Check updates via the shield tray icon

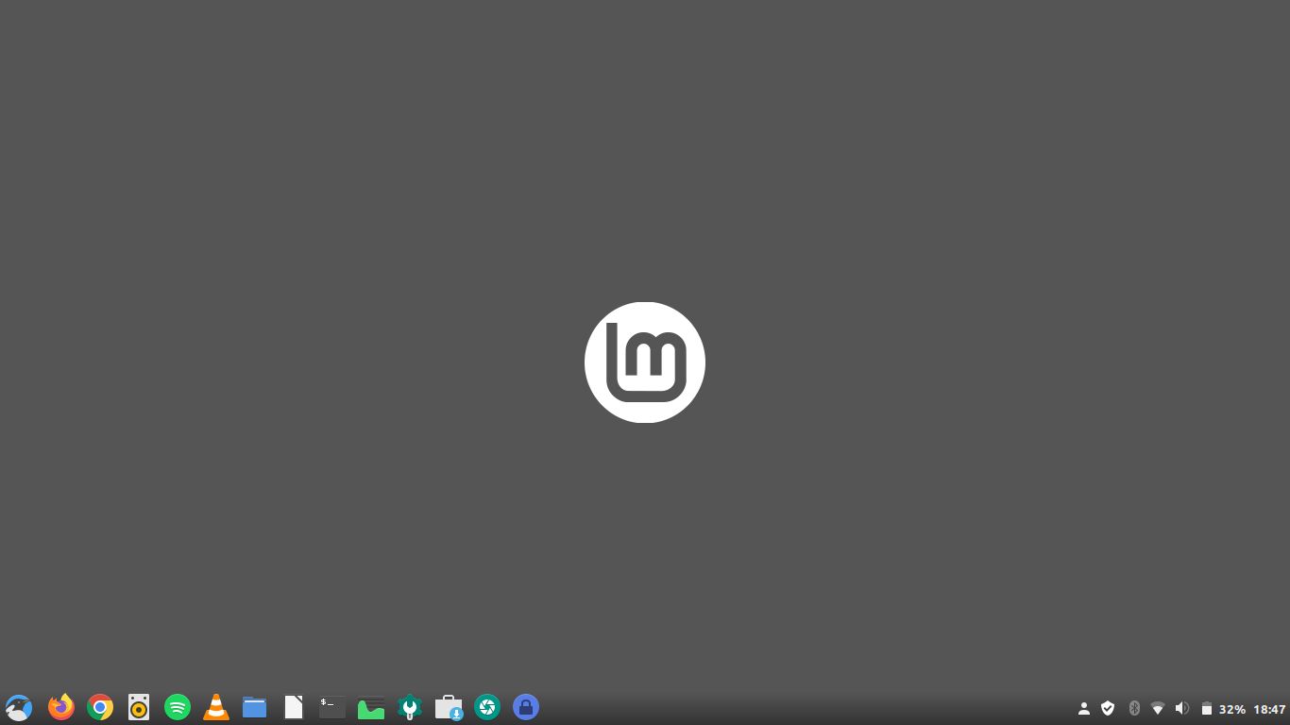pyautogui.click(x=1107, y=708)
